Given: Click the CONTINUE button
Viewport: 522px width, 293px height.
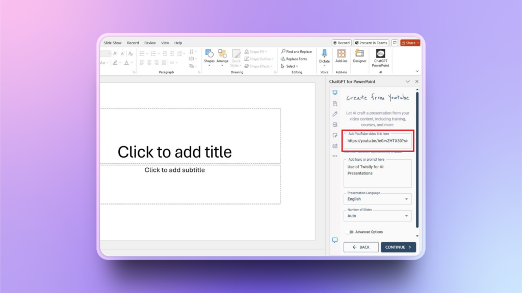Looking at the screenshot, I should click(398, 247).
